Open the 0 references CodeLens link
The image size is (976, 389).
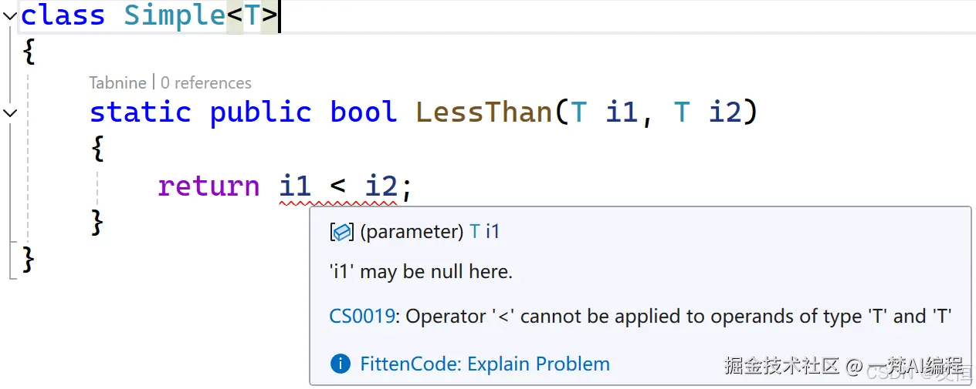click(x=206, y=83)
